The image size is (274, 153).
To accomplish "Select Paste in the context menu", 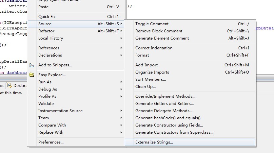I will click(x=43, y=7).
